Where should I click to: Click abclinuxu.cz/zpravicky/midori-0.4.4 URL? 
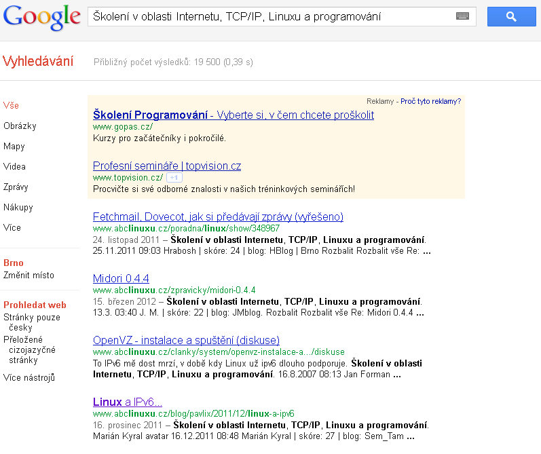click(x=174, y=290)
